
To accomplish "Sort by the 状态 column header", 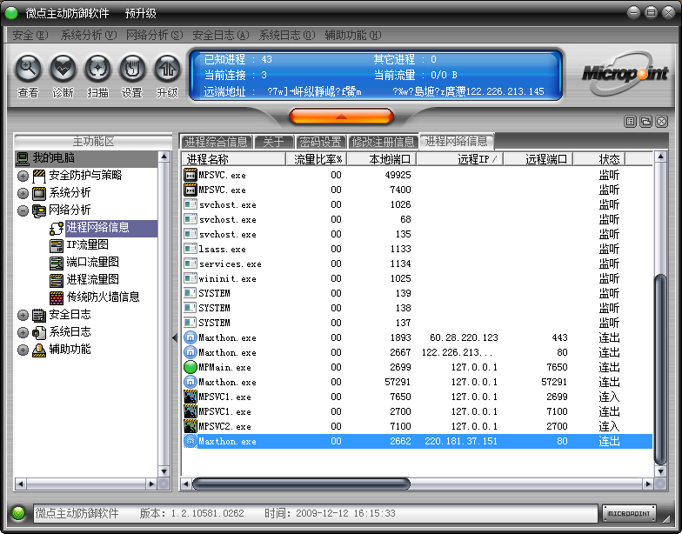I will tap(599, 159).
